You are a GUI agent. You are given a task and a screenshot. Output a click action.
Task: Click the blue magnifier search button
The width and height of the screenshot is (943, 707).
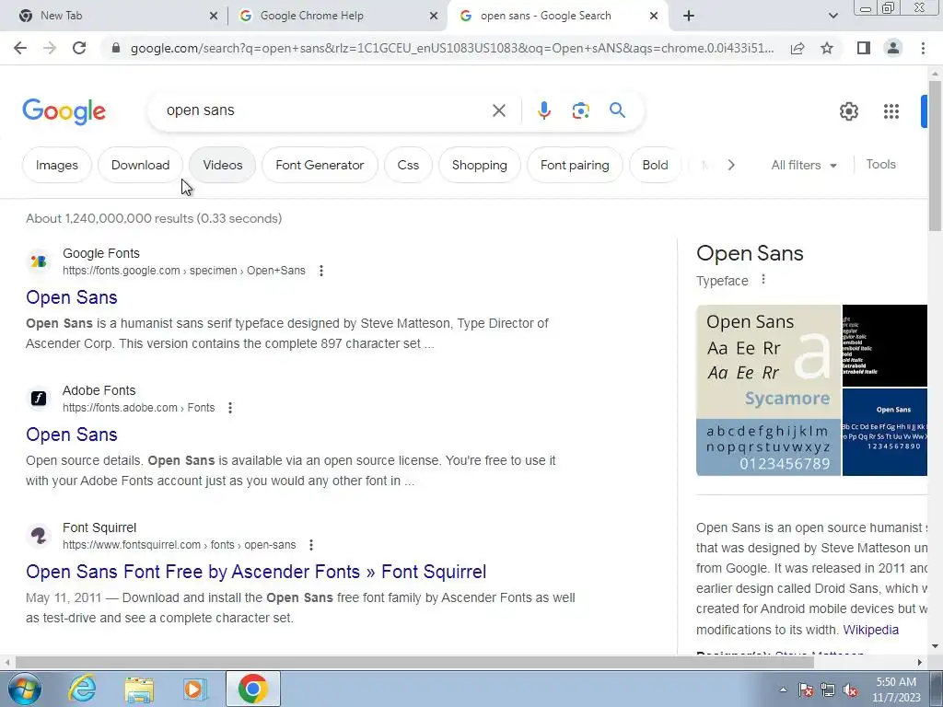(617, 110)
